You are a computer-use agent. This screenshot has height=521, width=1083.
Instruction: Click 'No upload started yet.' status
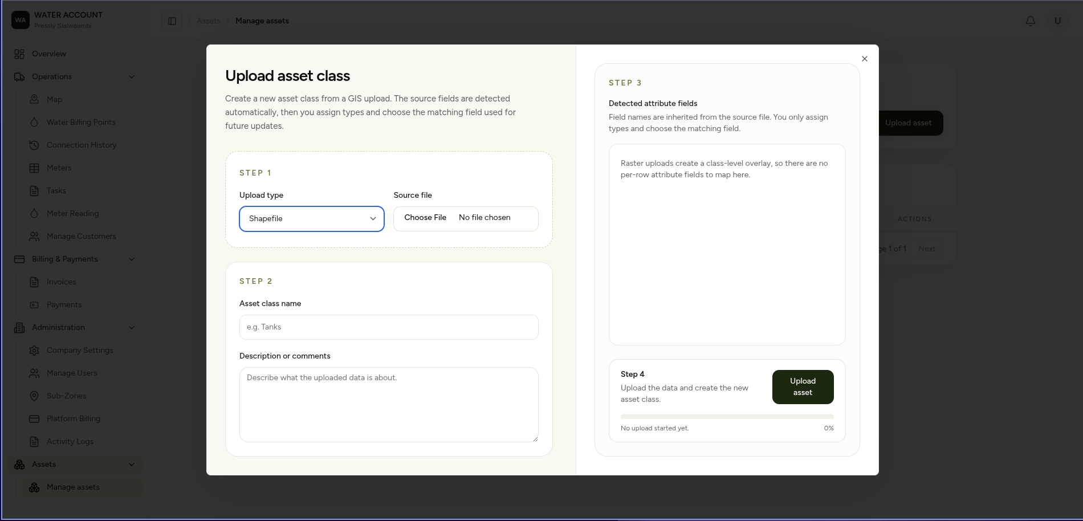654,428
